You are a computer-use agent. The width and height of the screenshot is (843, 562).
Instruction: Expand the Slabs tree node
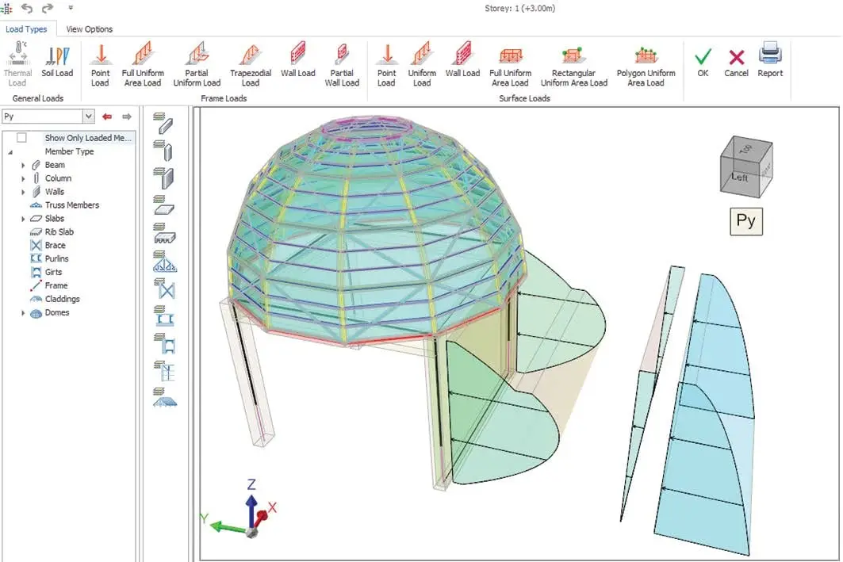pos(23,219)
